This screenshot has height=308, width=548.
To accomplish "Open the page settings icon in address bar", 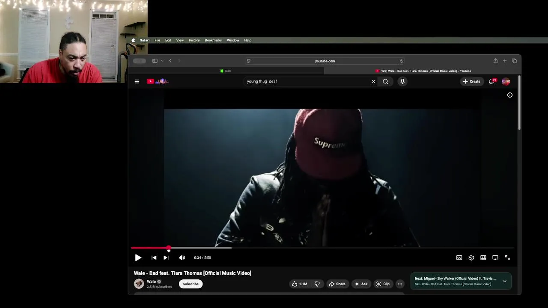I will (x=249, y=61).
